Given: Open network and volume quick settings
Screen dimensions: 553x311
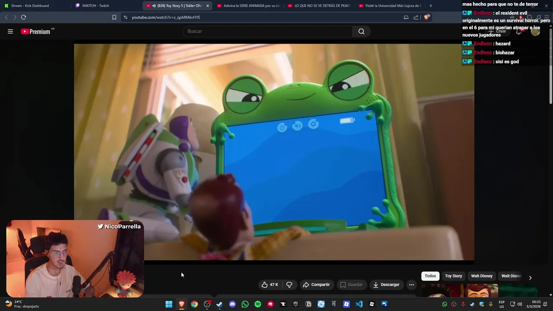Looking at the screenshot, I should [516, 304].
